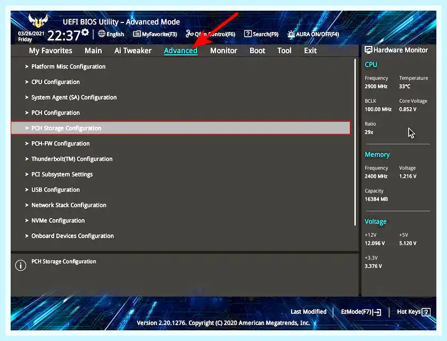Click +5V reading 5.120 V

click(408, 243)
